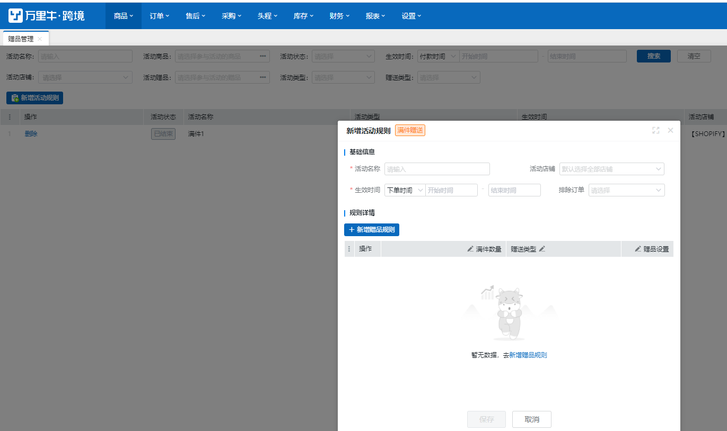Open main table column settings dots icon
Screen dimensions: 727x431
[x=9, y=117]
